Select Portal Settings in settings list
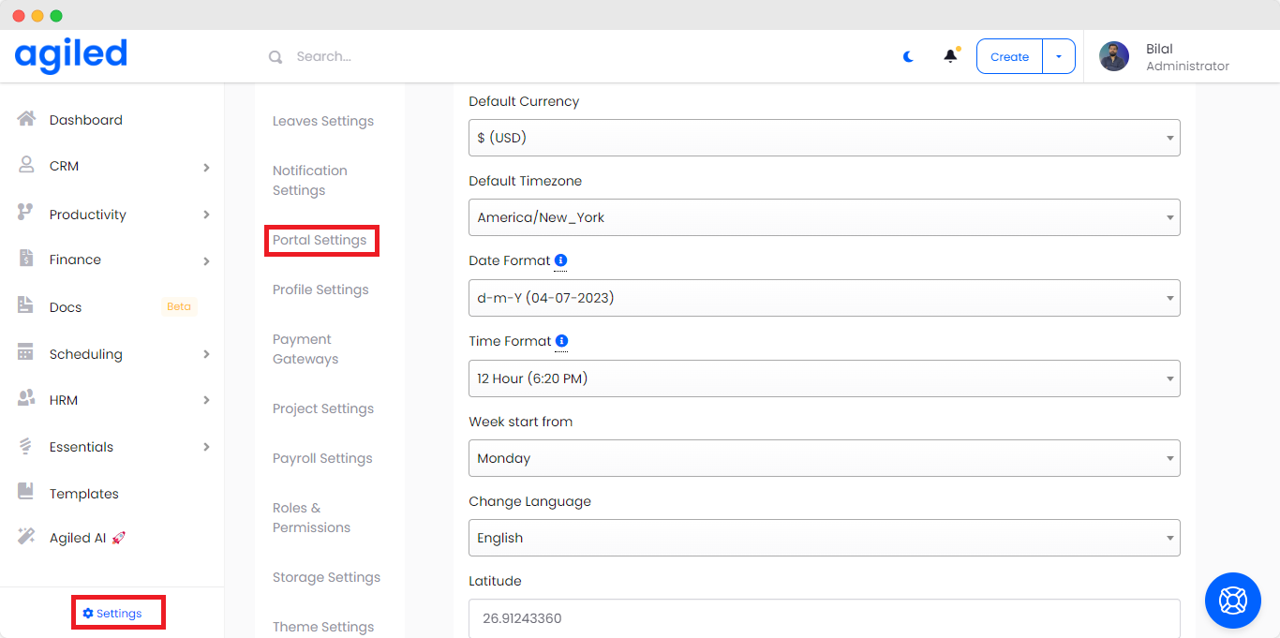This screenshot has height=638, width=1280. [320, 240]
